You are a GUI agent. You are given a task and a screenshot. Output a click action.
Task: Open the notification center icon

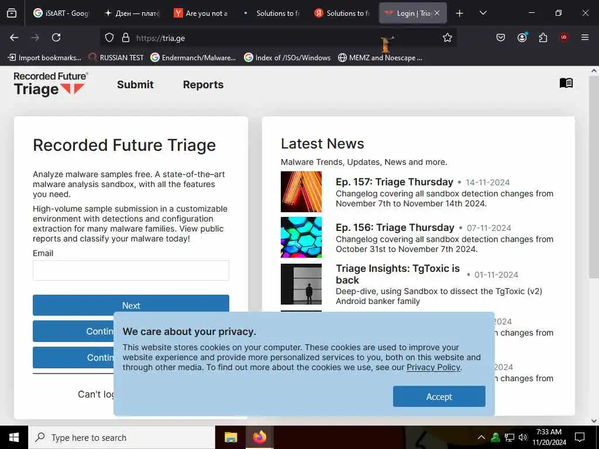click(580, 437)
